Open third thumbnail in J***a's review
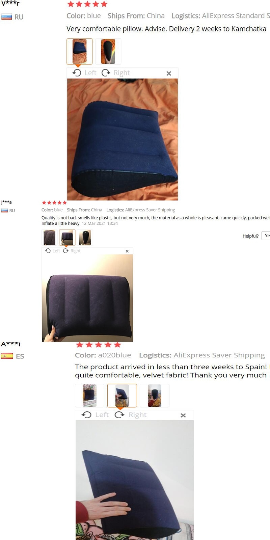270x540 pixels. (x=85, y=238)
